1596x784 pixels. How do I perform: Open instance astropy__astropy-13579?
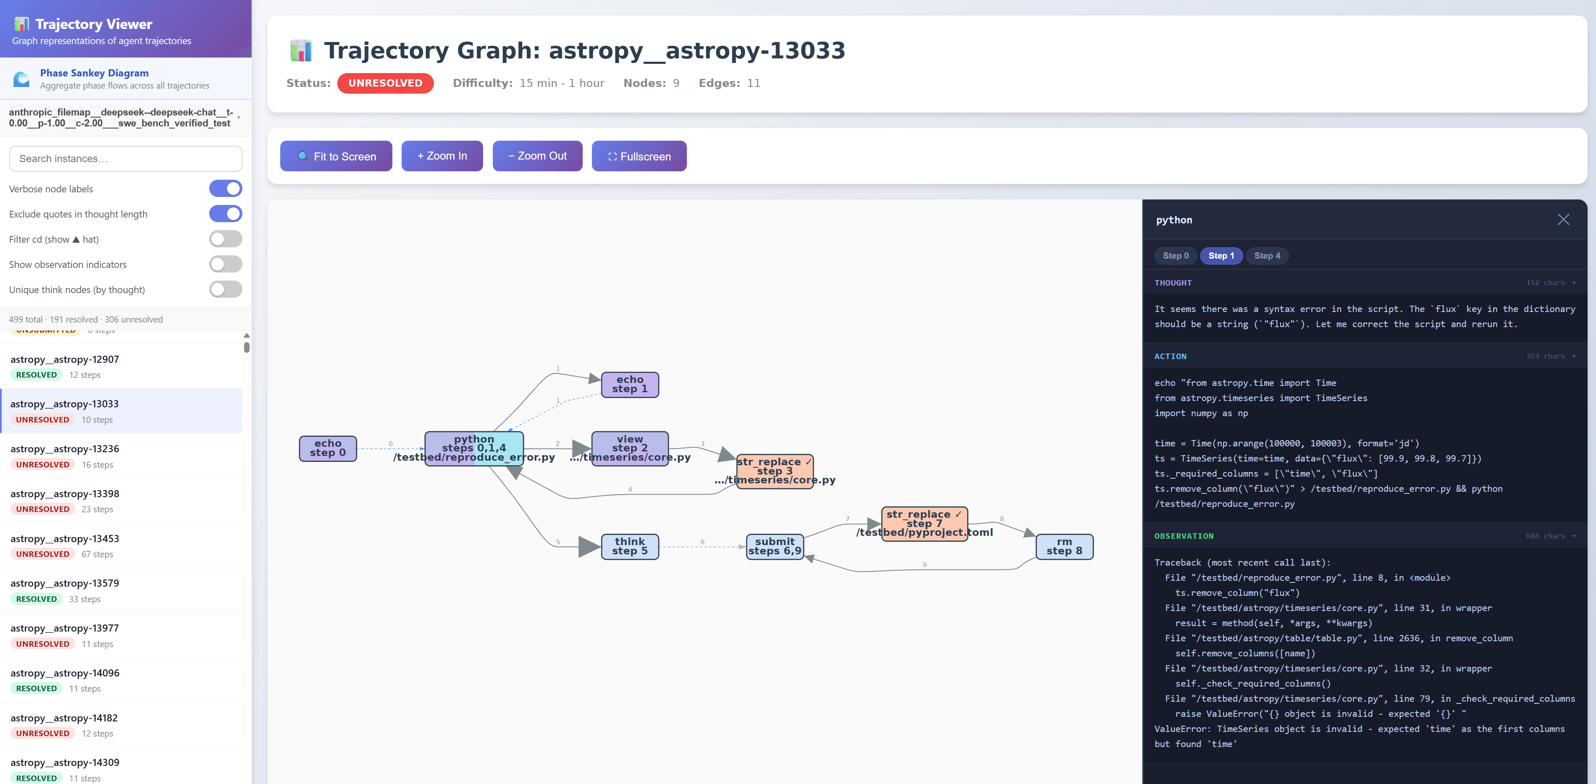121,591
